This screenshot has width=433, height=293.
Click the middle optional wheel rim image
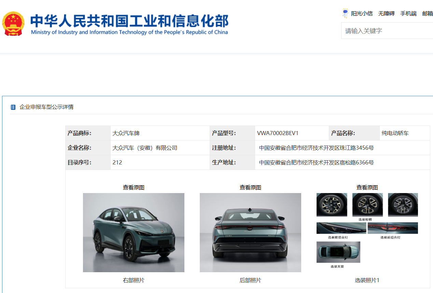point(367,205)
